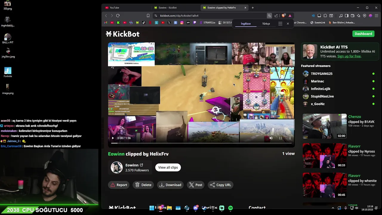
Task: Click the Sign up for free link
Action: point(349,56)
